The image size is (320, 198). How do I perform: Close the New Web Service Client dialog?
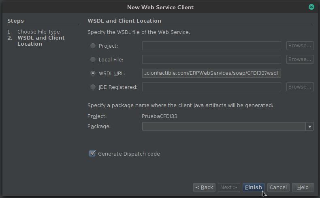(311, 7)
